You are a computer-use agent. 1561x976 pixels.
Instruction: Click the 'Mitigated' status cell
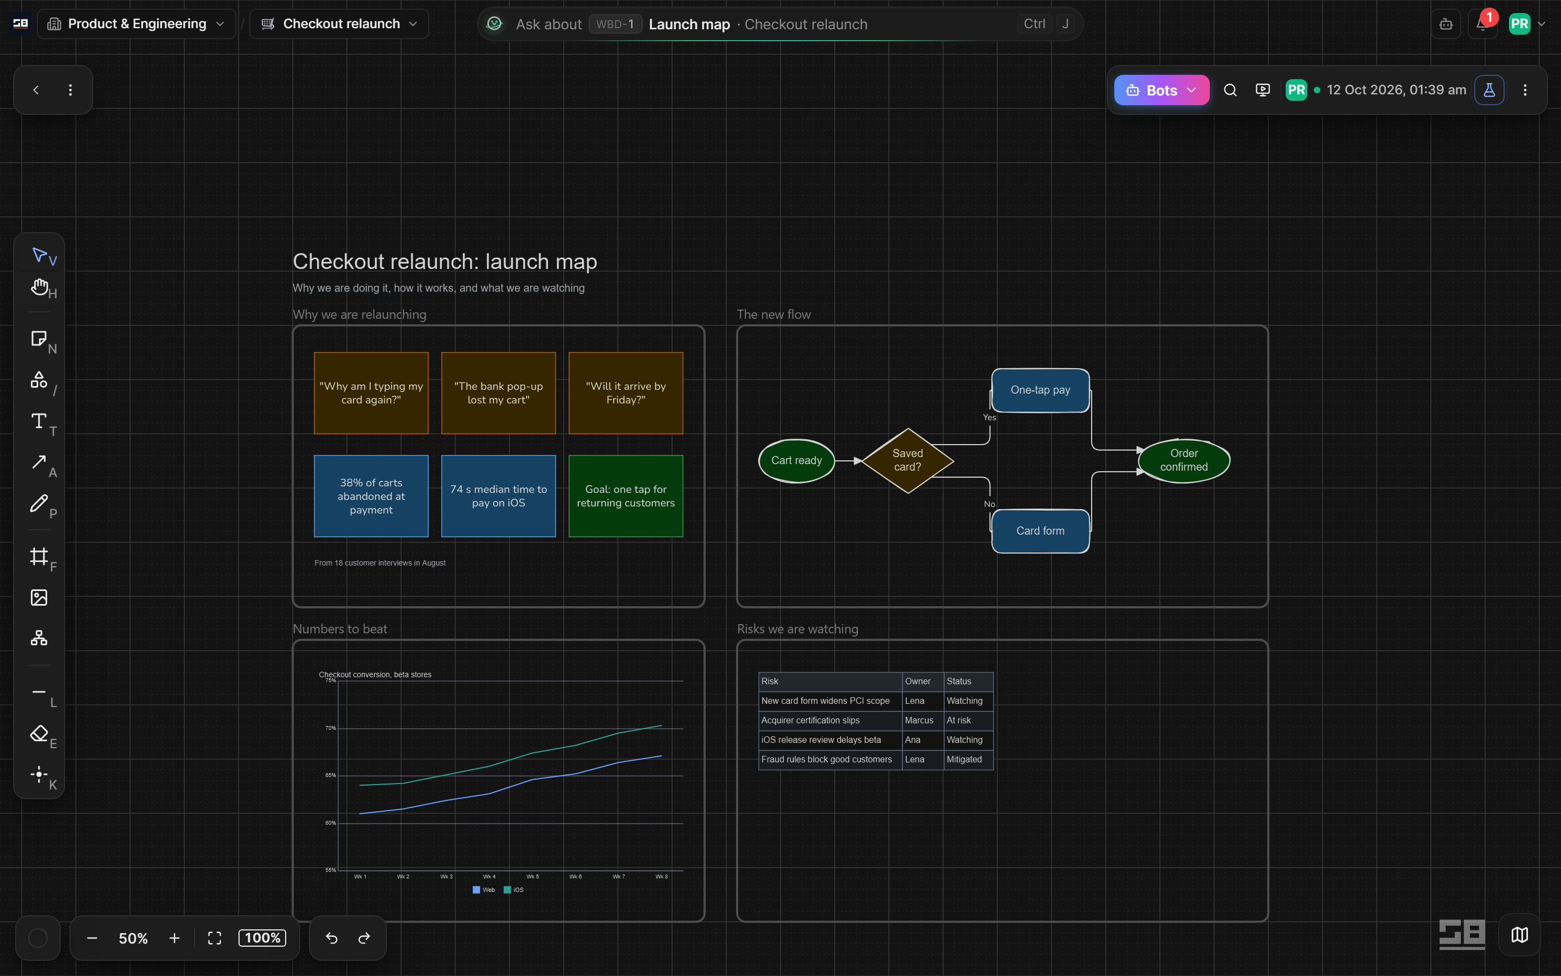coord(968,760)
